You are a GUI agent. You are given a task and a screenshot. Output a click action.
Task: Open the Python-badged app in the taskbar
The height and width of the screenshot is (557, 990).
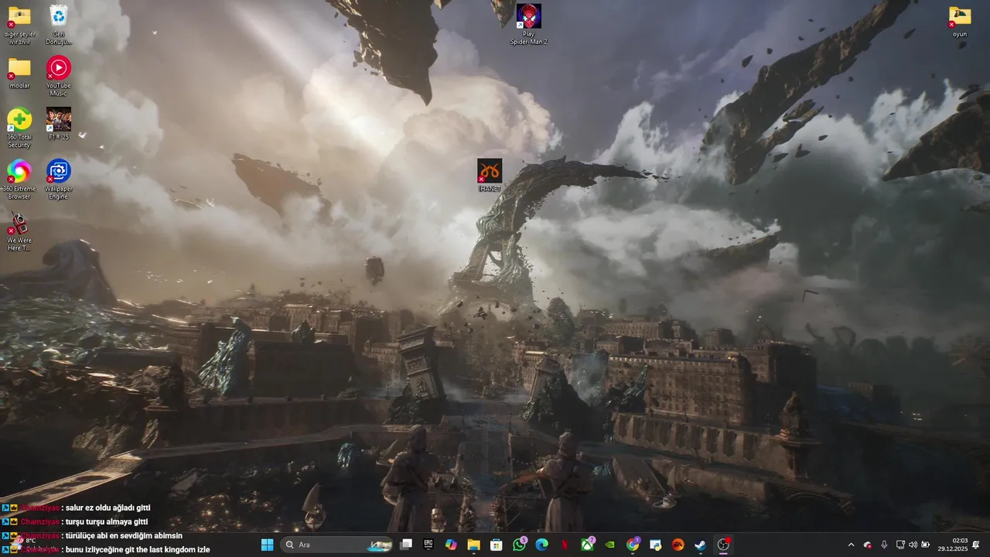655,545
